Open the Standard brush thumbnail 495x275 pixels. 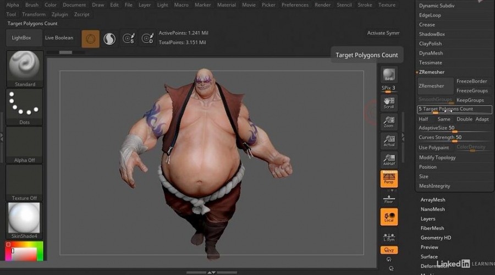pos(24,69)
